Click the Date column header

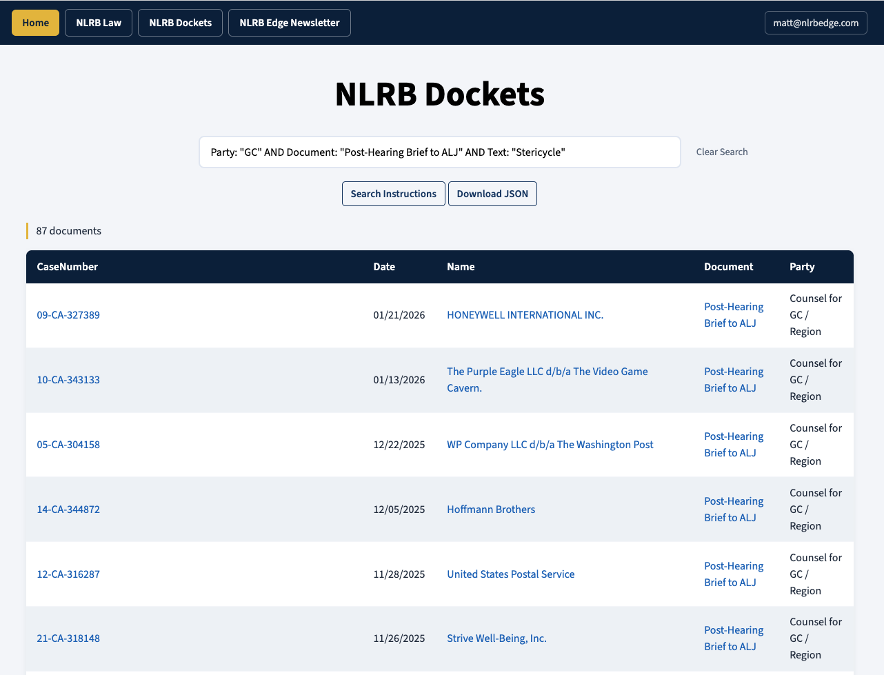tap(384, 267)
